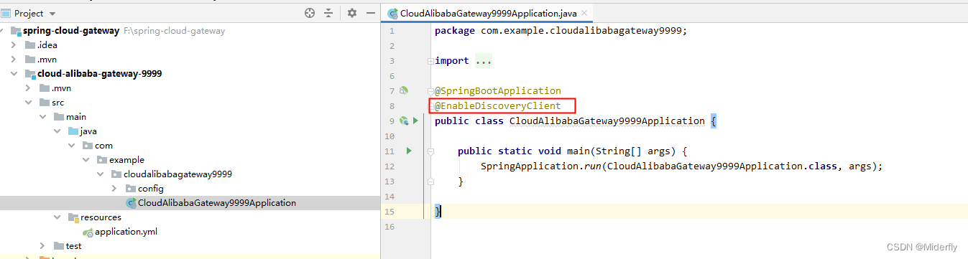Click the class name in public class declaration

click(607, 121)
